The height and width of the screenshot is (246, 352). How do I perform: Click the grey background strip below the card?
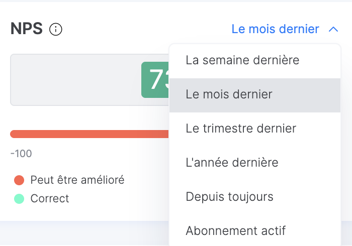pos(84,233)
